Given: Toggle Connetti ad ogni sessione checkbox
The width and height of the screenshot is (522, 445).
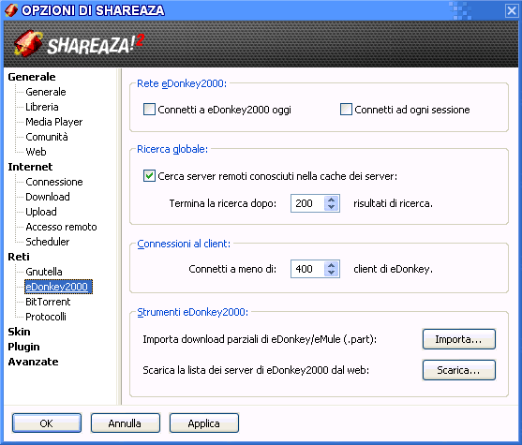Looking at the screenshot, I should point(346,110).
